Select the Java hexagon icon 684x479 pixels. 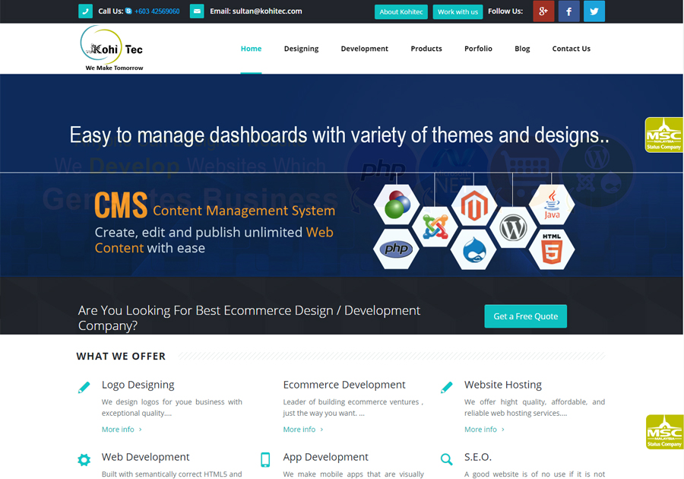coord(552,205)
